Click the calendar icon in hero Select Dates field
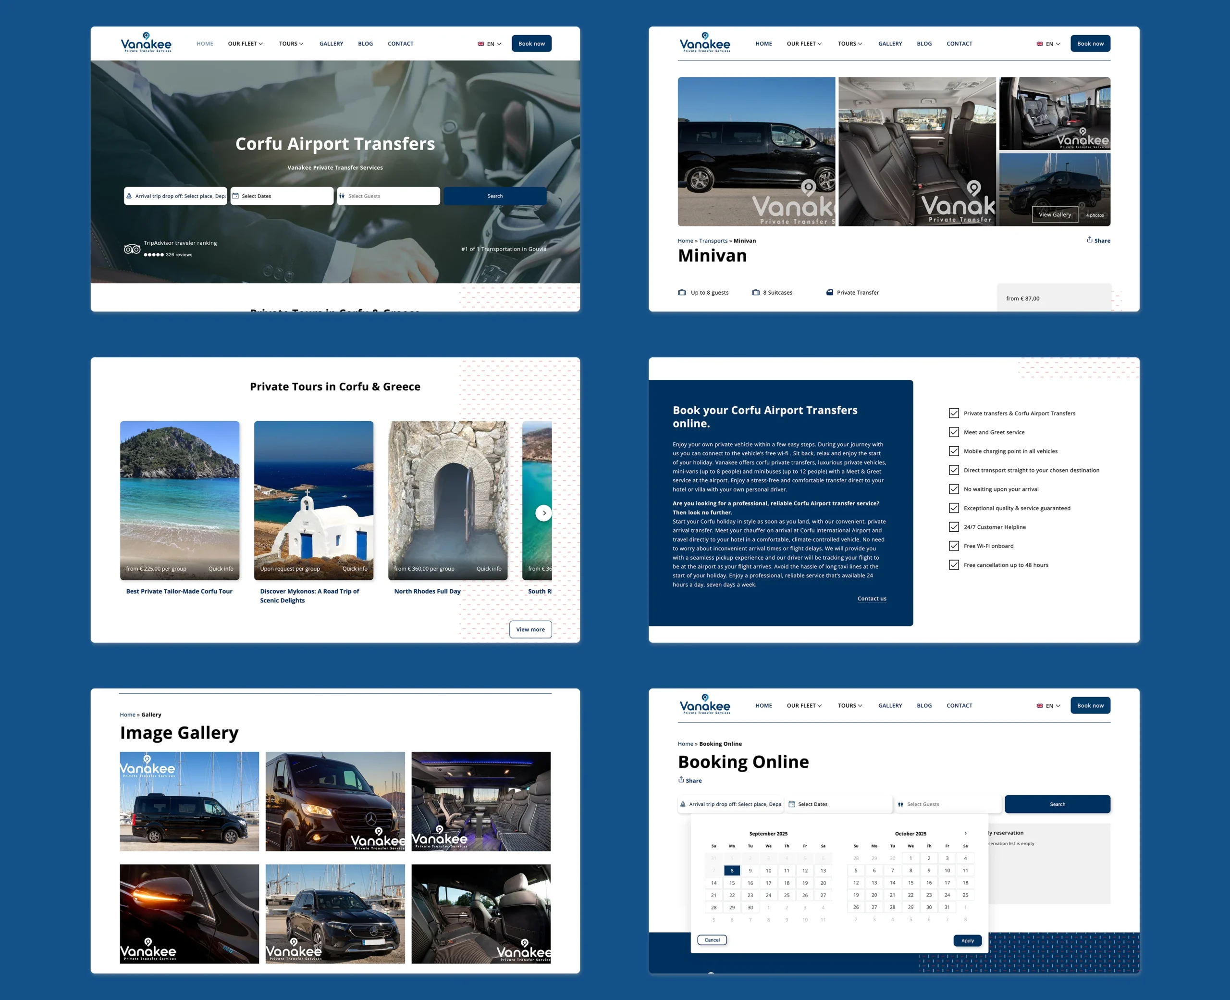1230x1000 pixels. 235,196
